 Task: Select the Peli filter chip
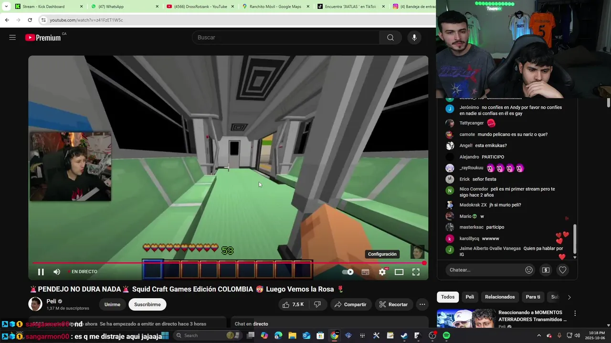coord(470,297)
